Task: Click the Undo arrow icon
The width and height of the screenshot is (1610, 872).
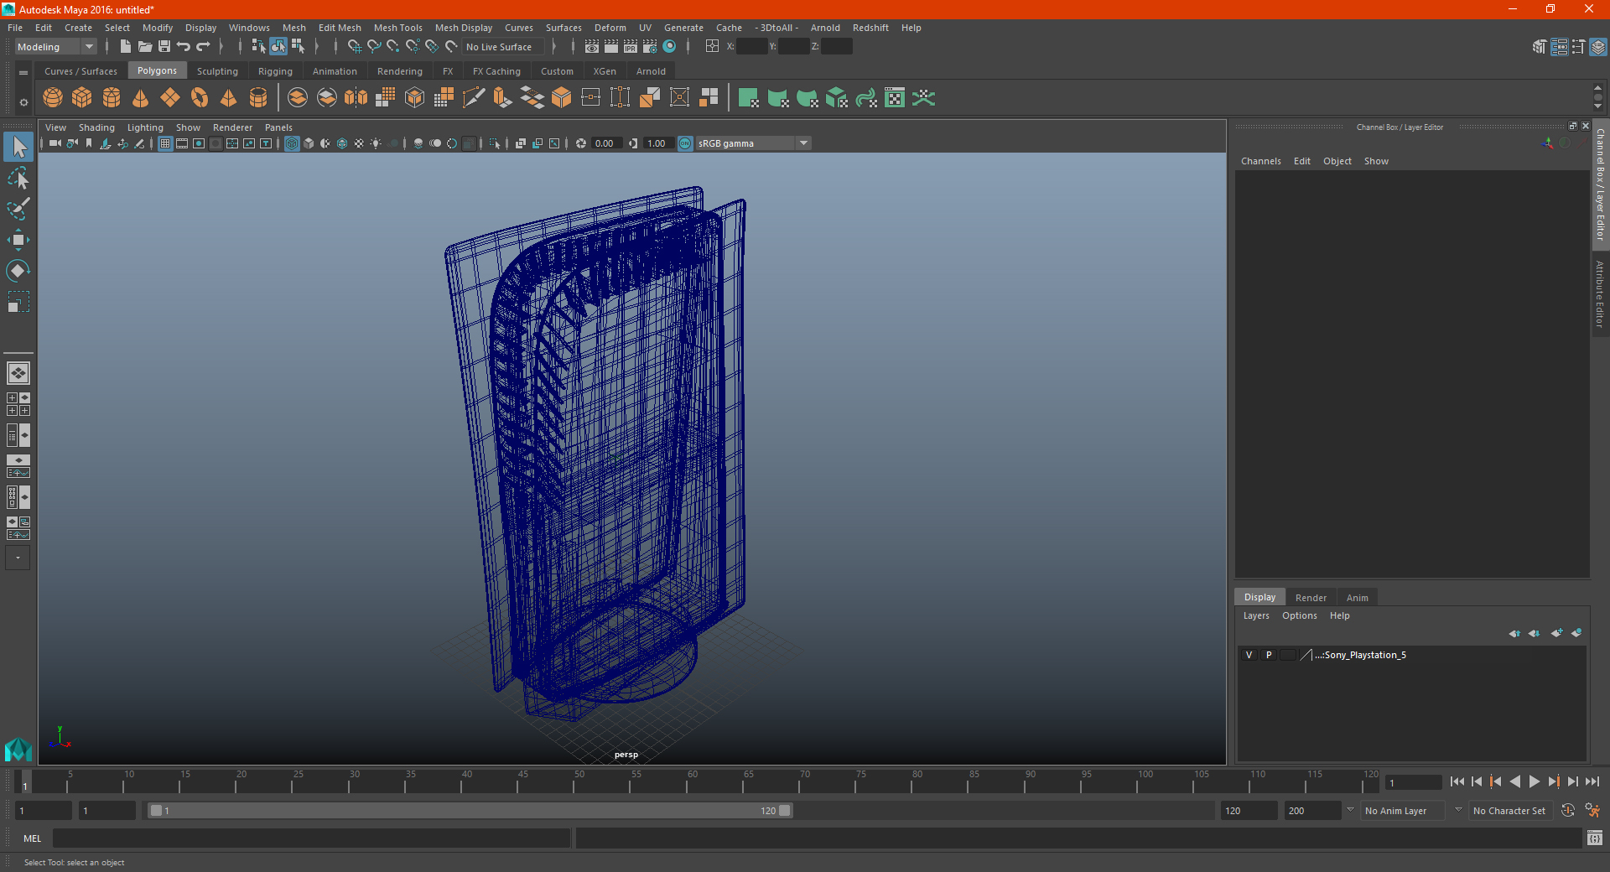Action: pyautogui.click(x=184, y=47)
